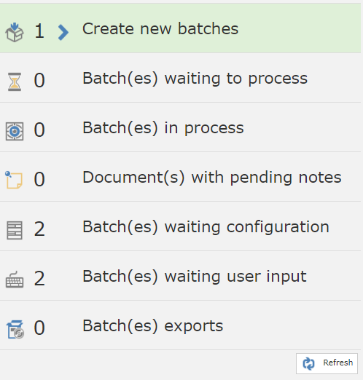The image size is (363, 380).
Task: Click the keyboard icon for waiting user input
Action: click(x=15, y=280)
